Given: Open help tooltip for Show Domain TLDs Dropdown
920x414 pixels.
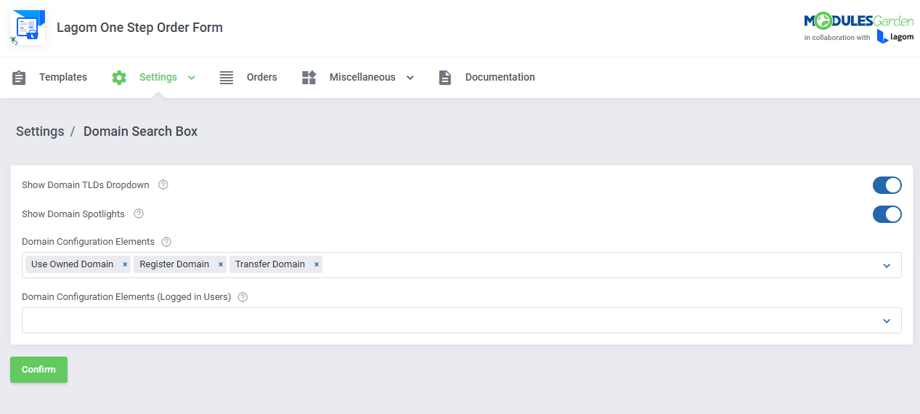Looking at the screenshot, I should click(x=163, y=184).
